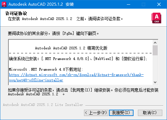Click the 精简优化版 title line in license
Screen dimensions: 167x120
(71, 48)
